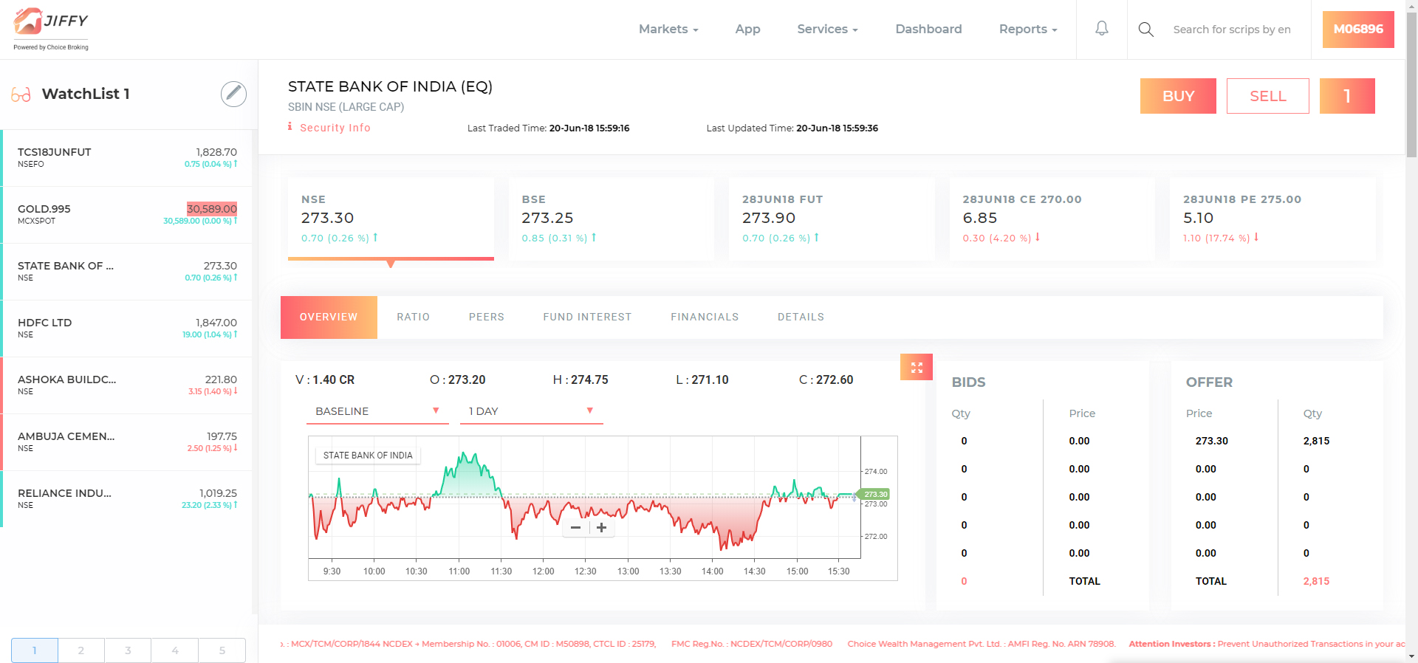
Task: Open the Markets dropdown menu
Action: [668, 30]
